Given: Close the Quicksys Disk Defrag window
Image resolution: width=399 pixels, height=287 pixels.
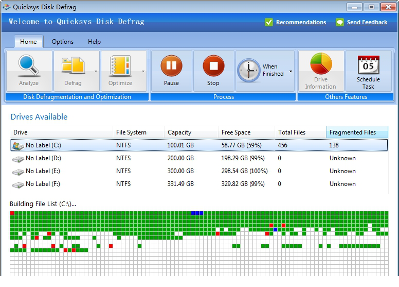Looking at the screenshot, I should tap(388, 7).
